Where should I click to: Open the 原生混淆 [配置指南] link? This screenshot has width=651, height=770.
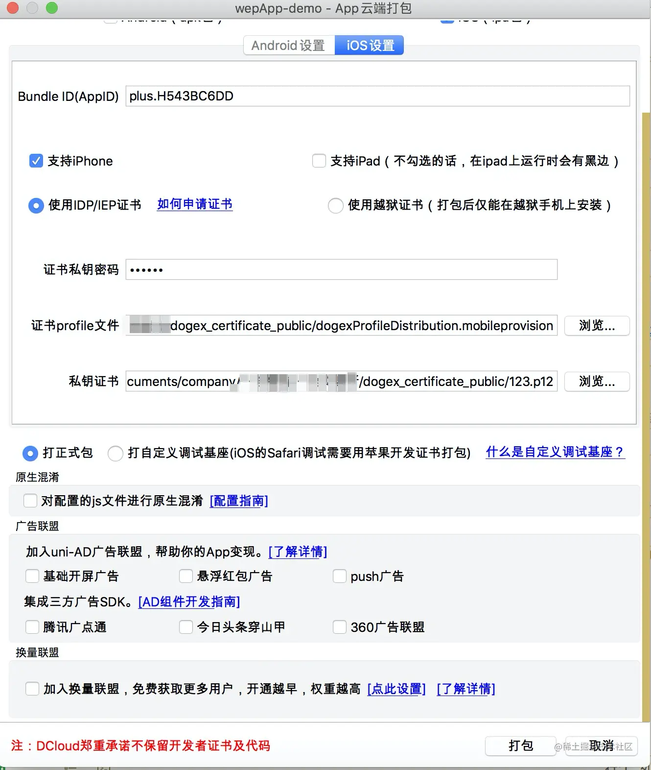pyautogui.click(x=239, y=501)
